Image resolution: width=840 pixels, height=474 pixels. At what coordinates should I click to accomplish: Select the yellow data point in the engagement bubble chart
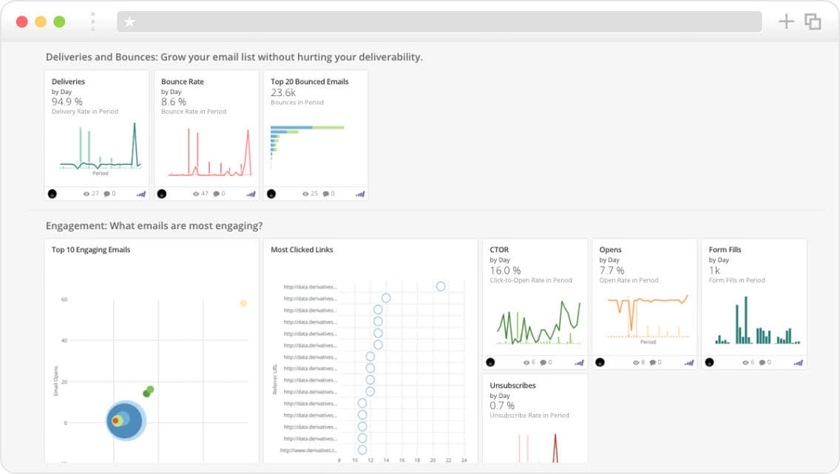pos(243,302)
